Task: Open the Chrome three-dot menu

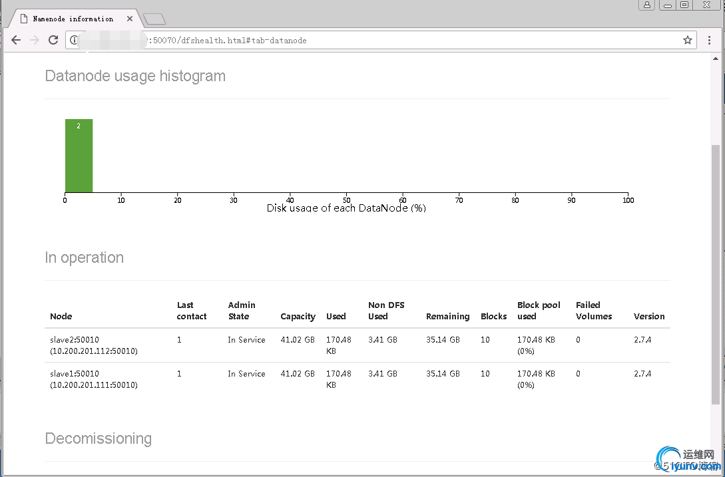Action: [x=709, y=40]
